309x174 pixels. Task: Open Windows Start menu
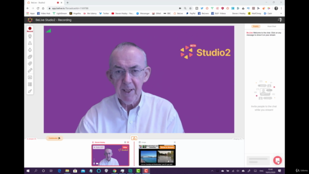pos(28,171)
